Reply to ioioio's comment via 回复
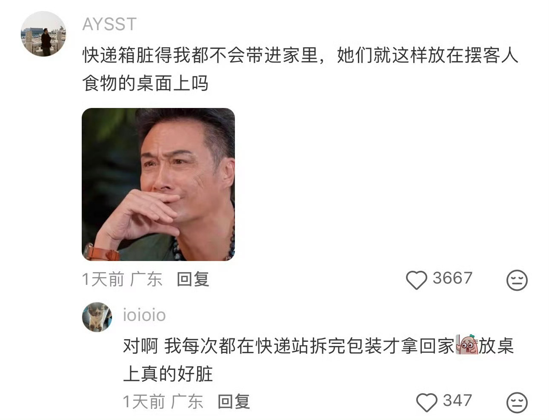Screen dimensions: 549x420 tap(234, 402)
